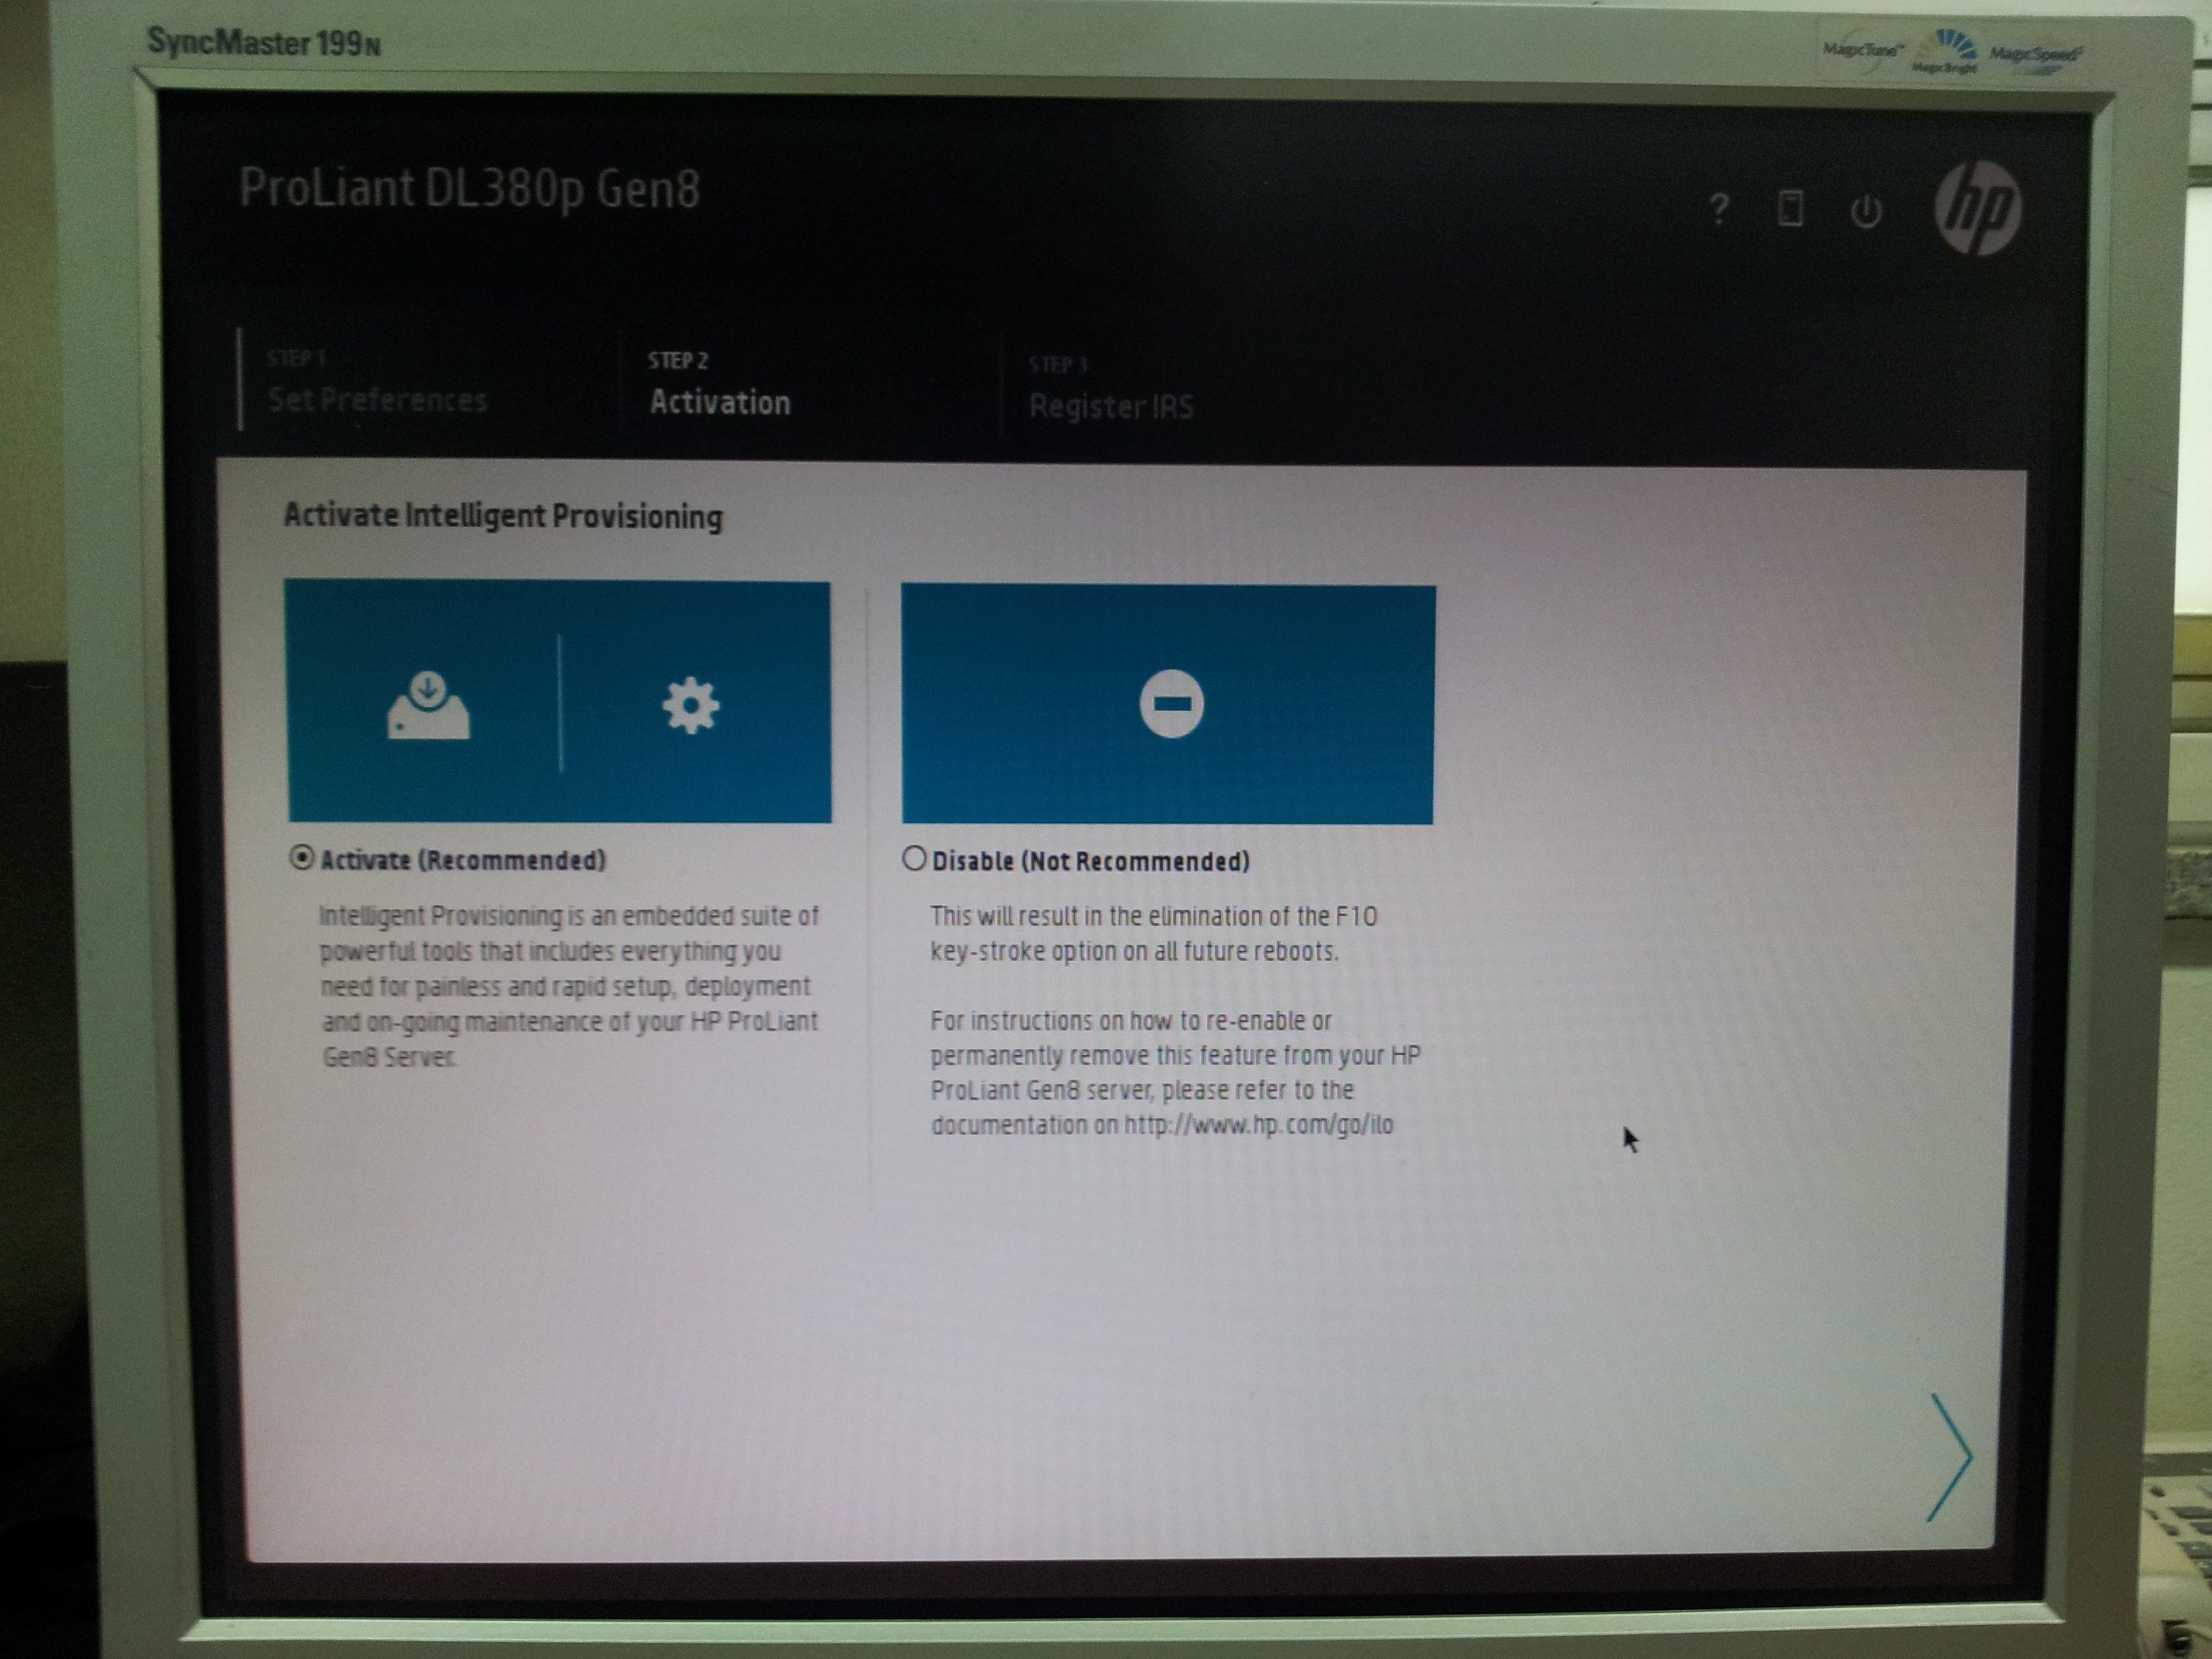Click the 'elimination of the F10 key-stroke' paragraph
The width and height of the screenshot is (2212, 1659).
[1154, 933]
